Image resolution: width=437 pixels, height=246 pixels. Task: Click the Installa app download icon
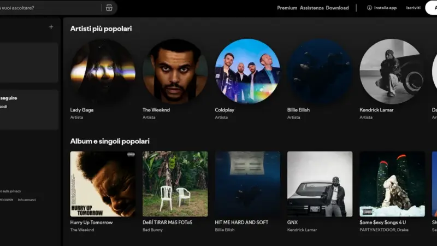tap(369, 8)
